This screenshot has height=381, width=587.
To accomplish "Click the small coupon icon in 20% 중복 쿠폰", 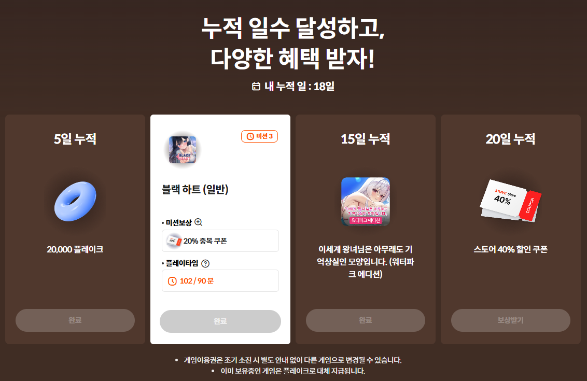I will (x=174, y=241).
